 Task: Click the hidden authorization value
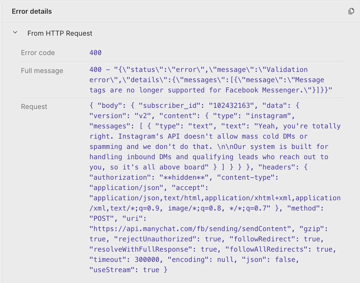(x=184, y=177)
